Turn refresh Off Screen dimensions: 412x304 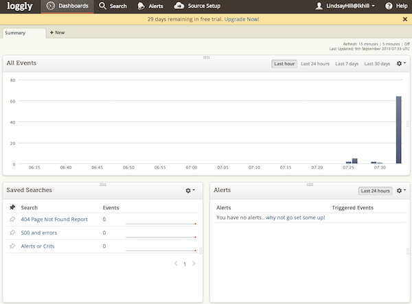[407, 44]
